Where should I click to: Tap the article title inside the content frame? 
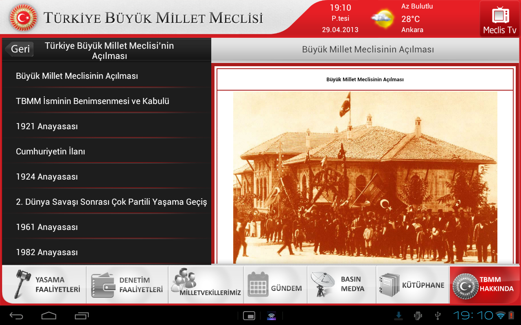click(365, 80)
